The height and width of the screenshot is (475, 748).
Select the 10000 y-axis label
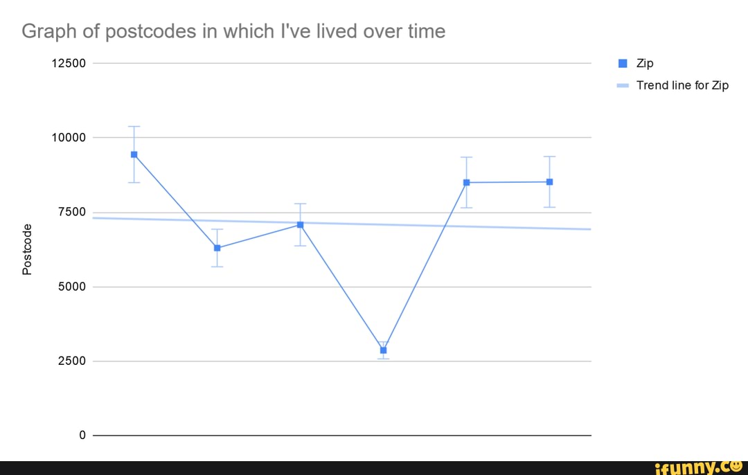pyautogui.click(x=69, y=138)
